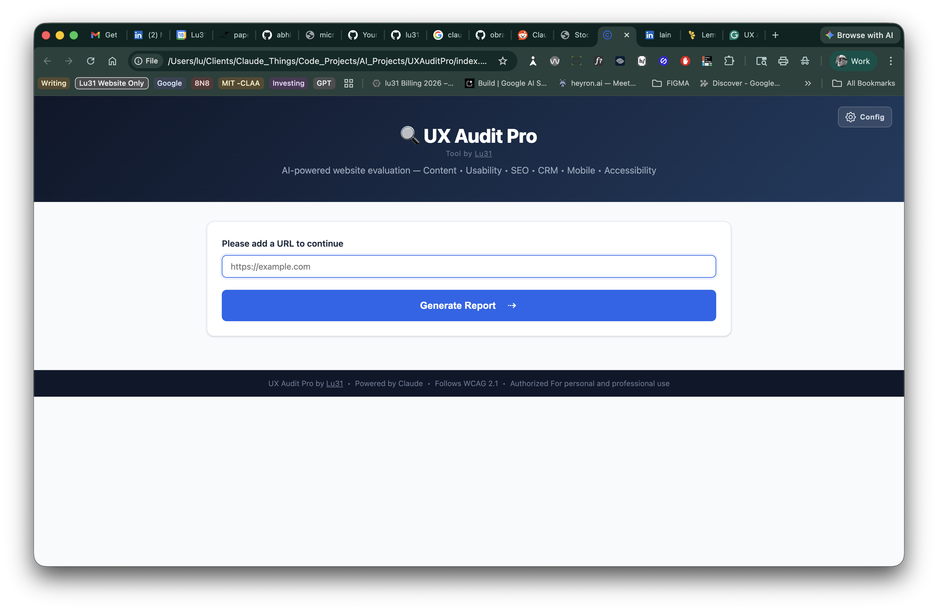Go to the browser home page
This screenshot has width=938, height=611.
tap(112, 61)
